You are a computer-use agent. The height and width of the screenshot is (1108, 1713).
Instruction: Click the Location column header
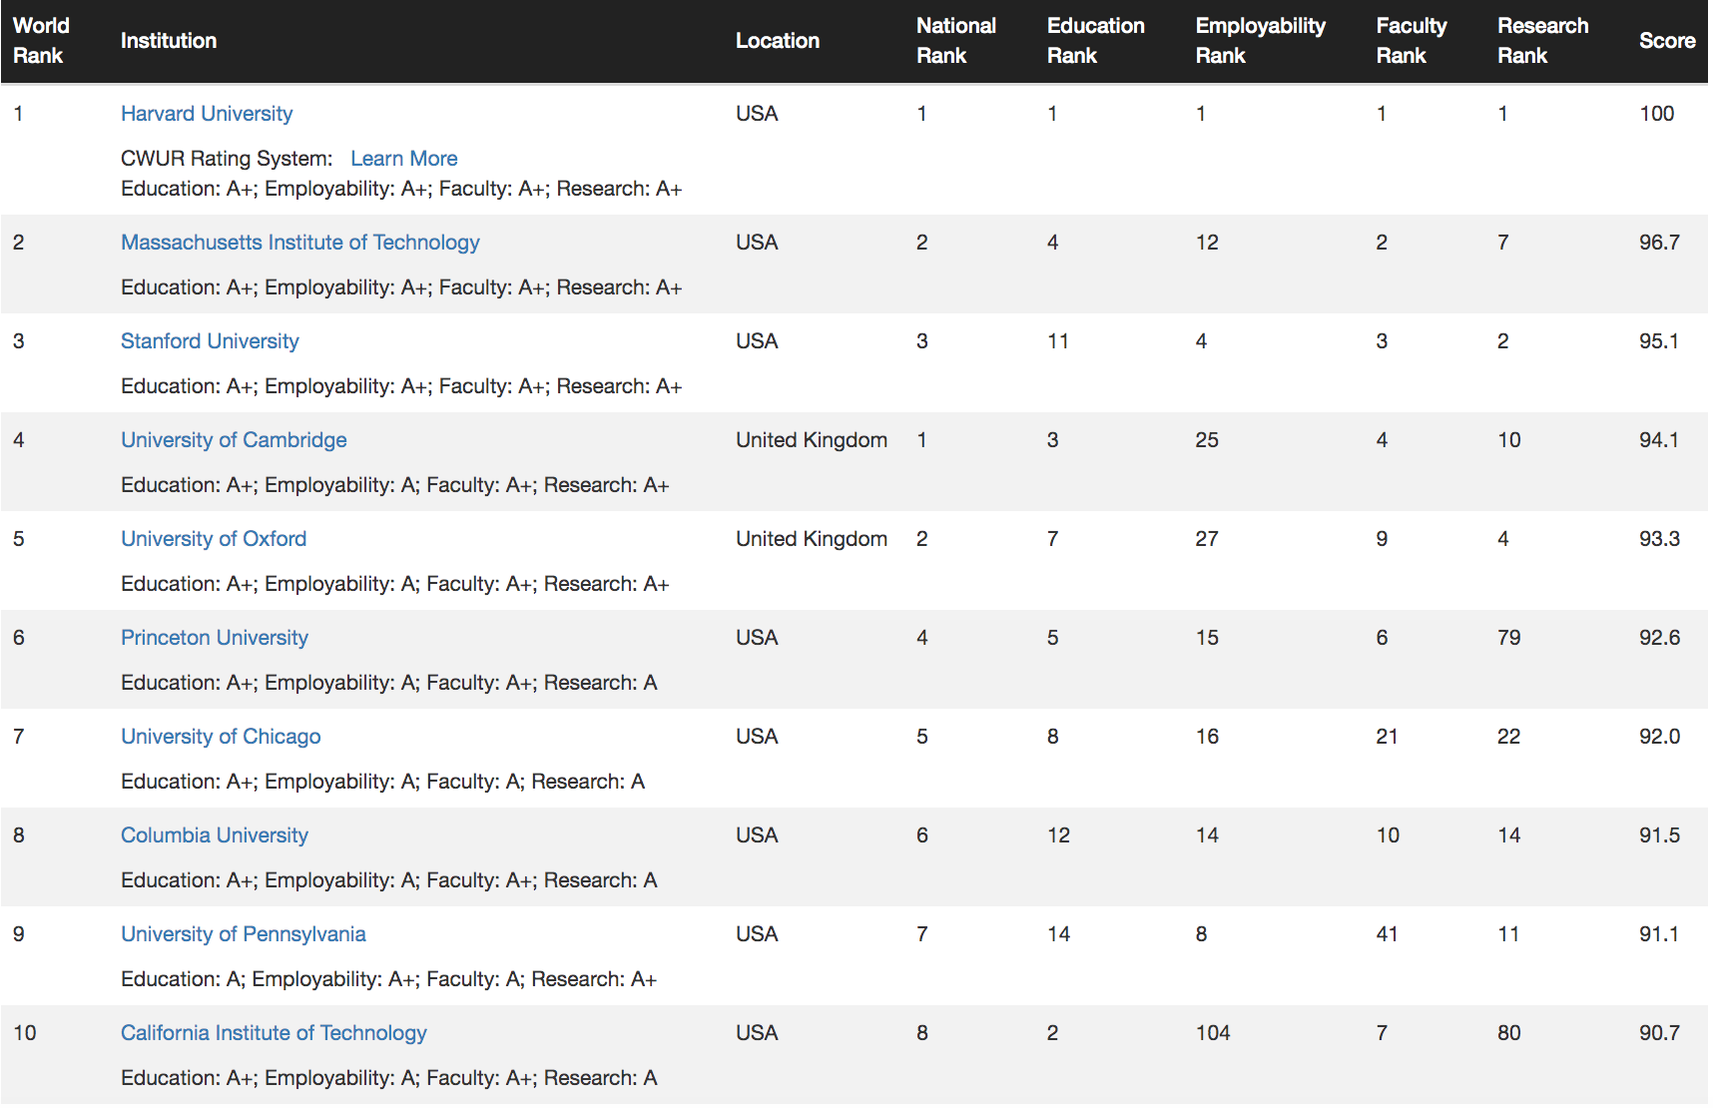(x=778, y=41)
